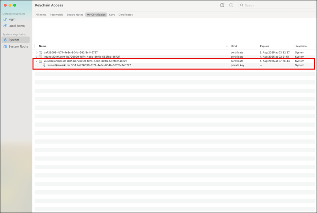
Task: Click the System keychain lock icon
Action: coord(5,40)
